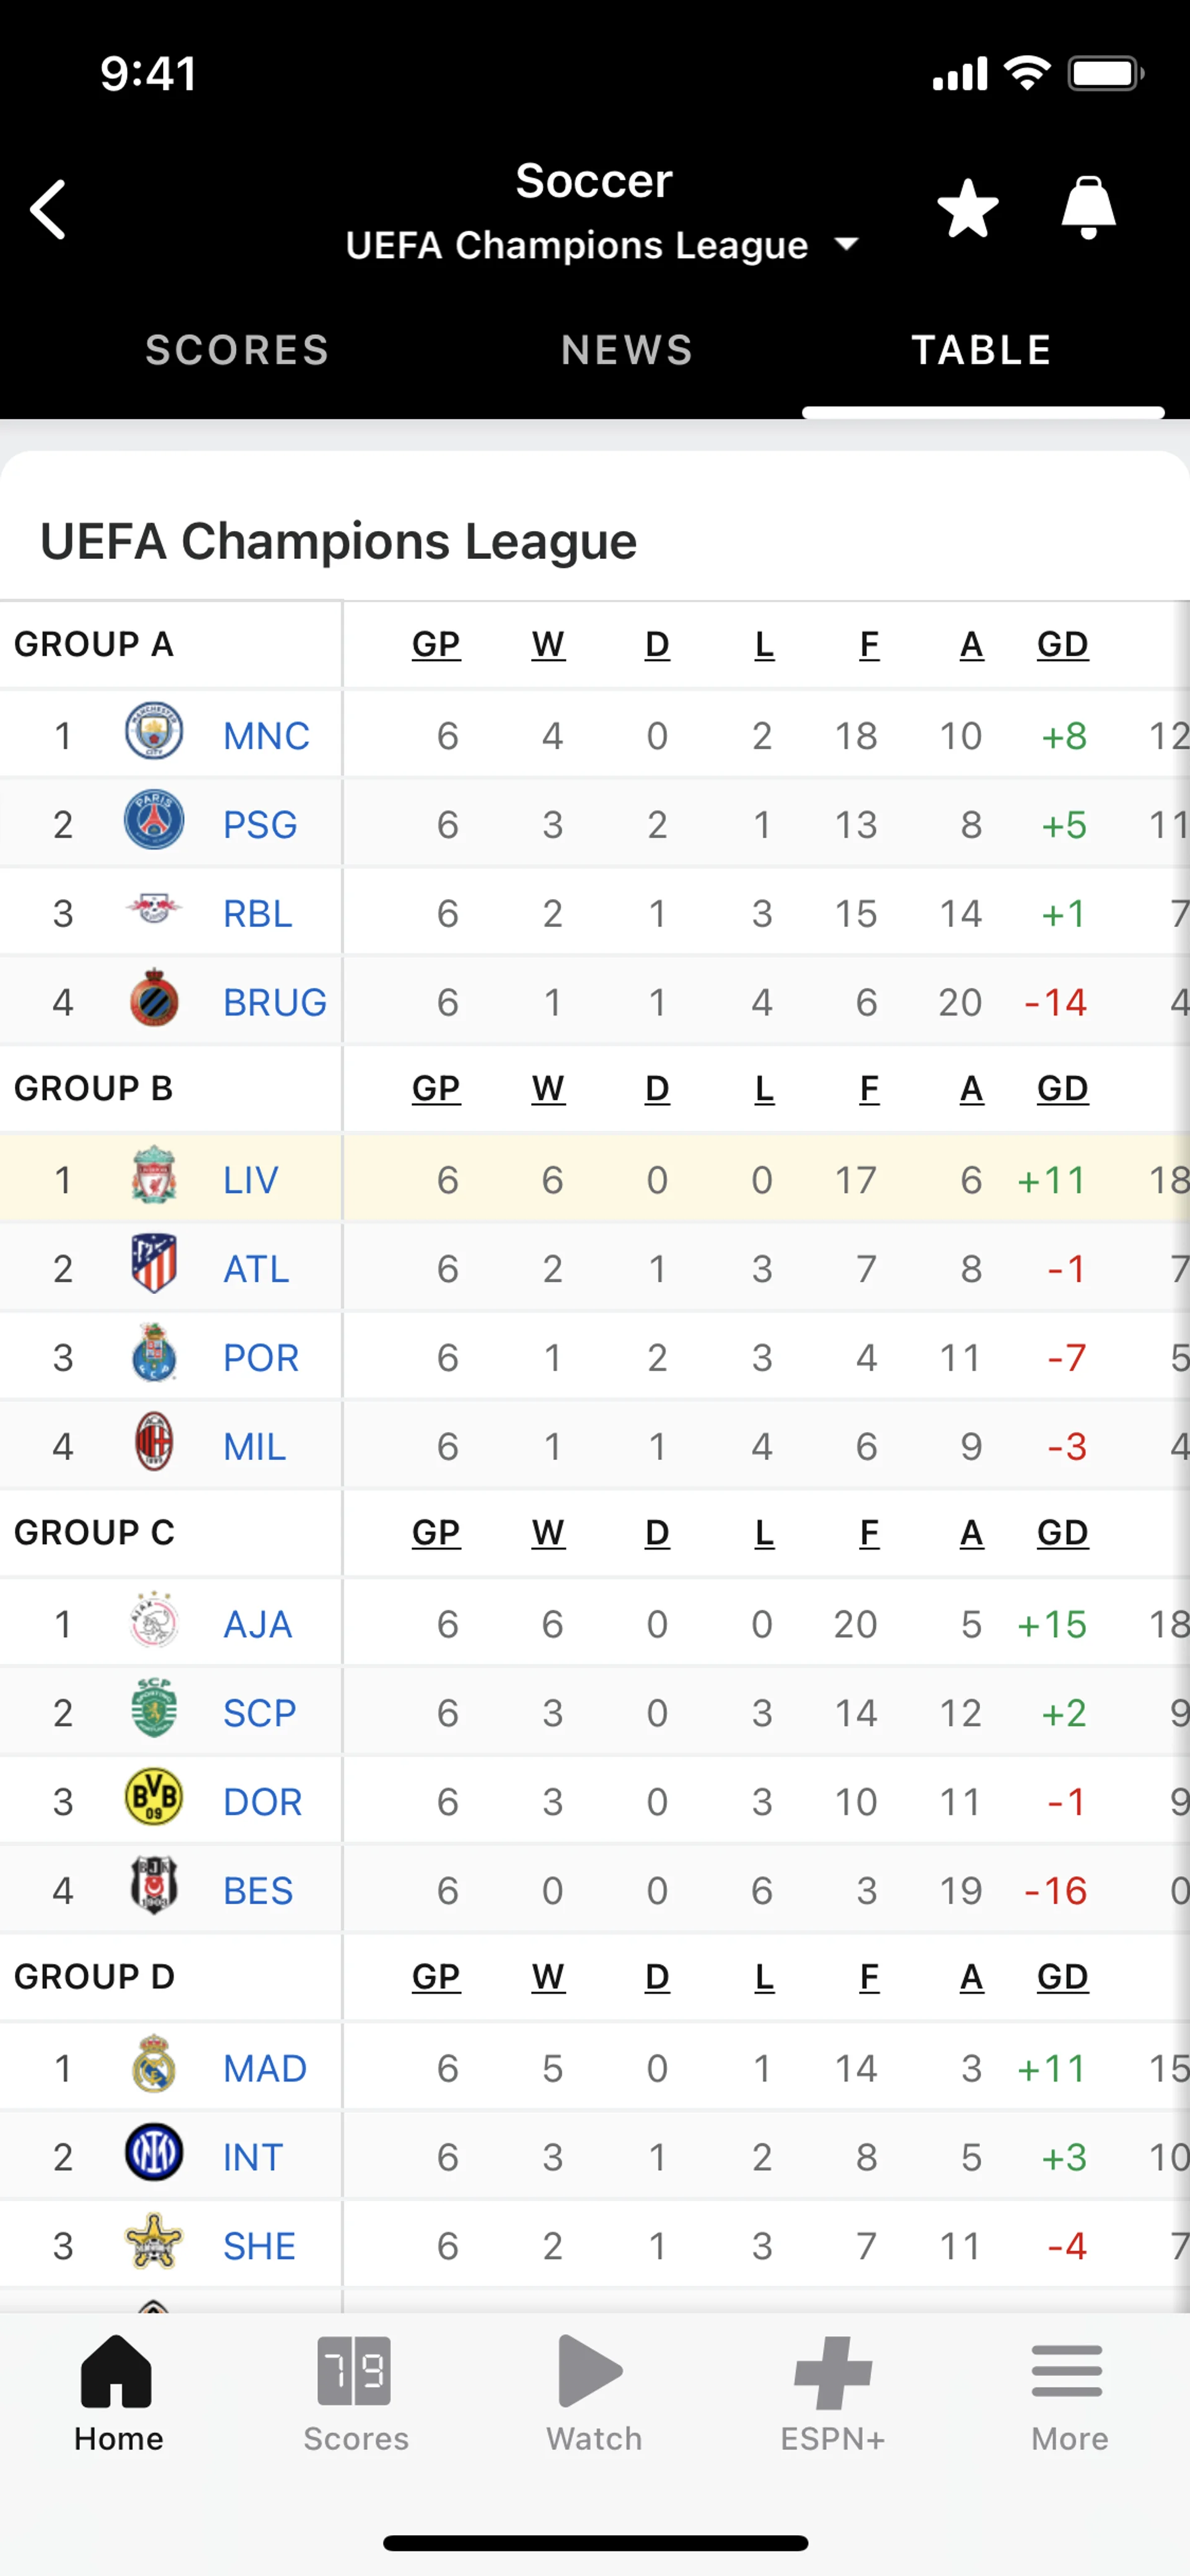Favorite the league with the star icon

tap(967, 209)
